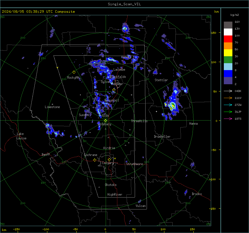Click the Stettler town label
The height and width of the screenshot is (233, 249).
[x=161, y=80]
